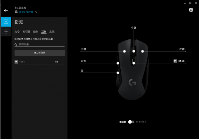
Task: Click the 次鍵 label
Action: (182, 49)
